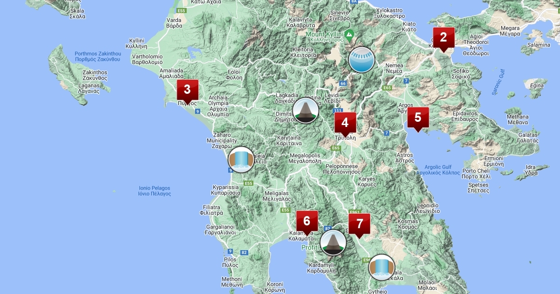Click the Pilos town label
Screen dimensions: 560x294
click(230, 262)
